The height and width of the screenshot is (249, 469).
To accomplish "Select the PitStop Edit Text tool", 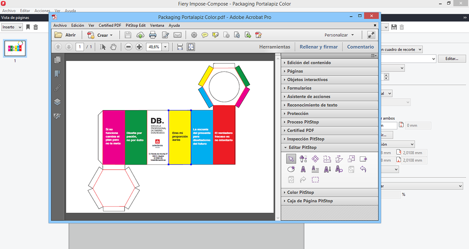I will click(303, 169).
